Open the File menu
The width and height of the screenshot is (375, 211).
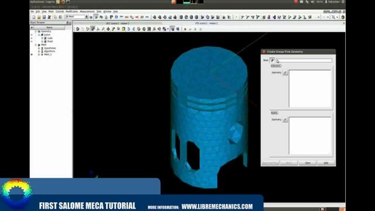(x=32, y=12)
